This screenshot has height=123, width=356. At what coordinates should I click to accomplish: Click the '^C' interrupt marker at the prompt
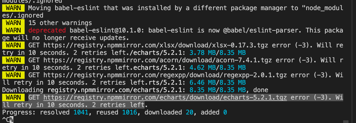[x=6, y=120]
